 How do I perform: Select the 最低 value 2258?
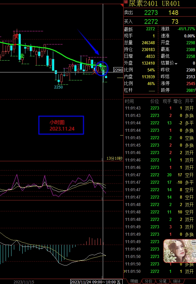coord(191,56)
